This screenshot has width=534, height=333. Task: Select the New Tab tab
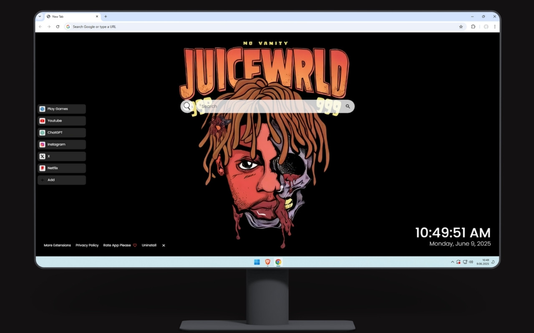(72, 17)
